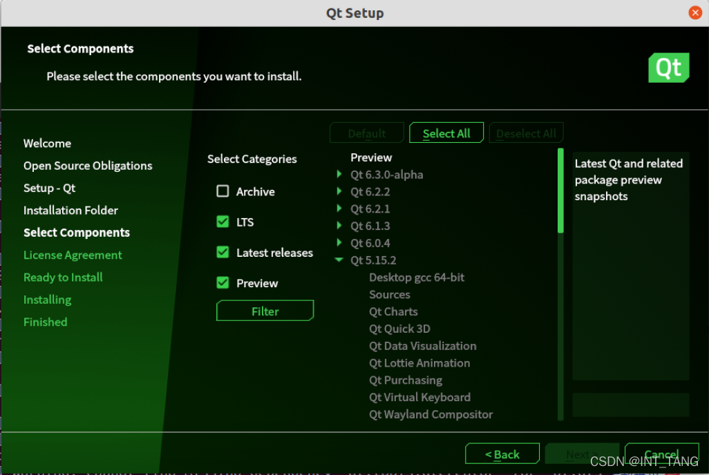Uncheck the Latest releases checkbox
The image size is (709, 475).
tap(223, 252)
